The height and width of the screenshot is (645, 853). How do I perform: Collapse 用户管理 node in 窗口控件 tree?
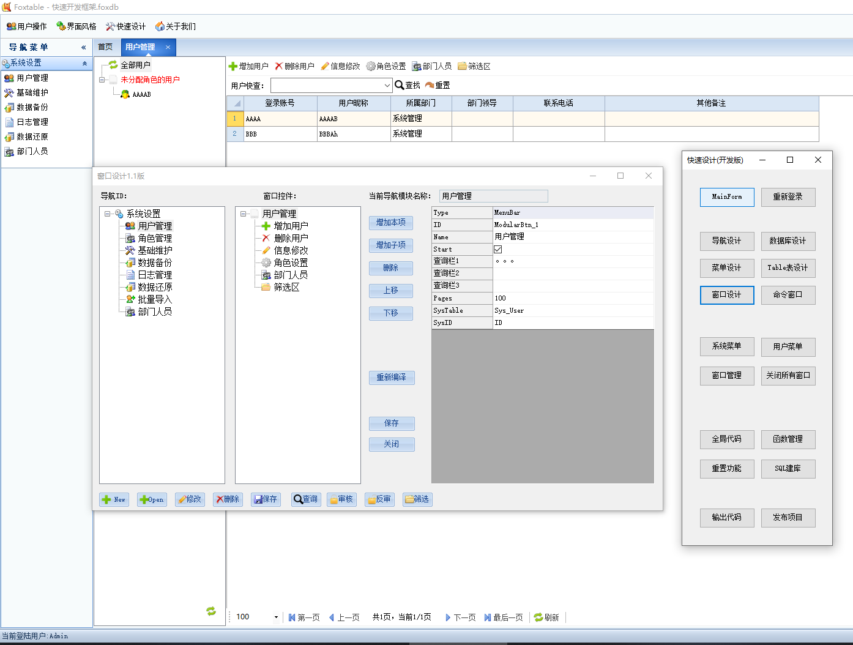point(244,214)
